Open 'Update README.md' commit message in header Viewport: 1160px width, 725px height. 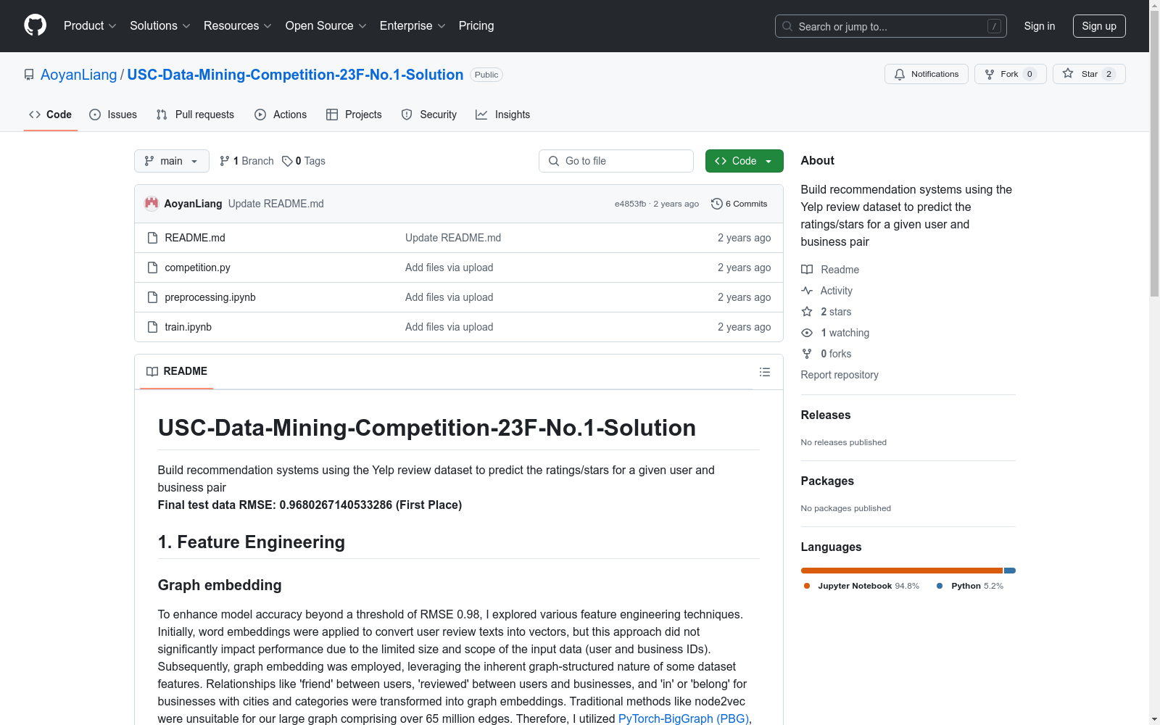click(x=276, y=204)
